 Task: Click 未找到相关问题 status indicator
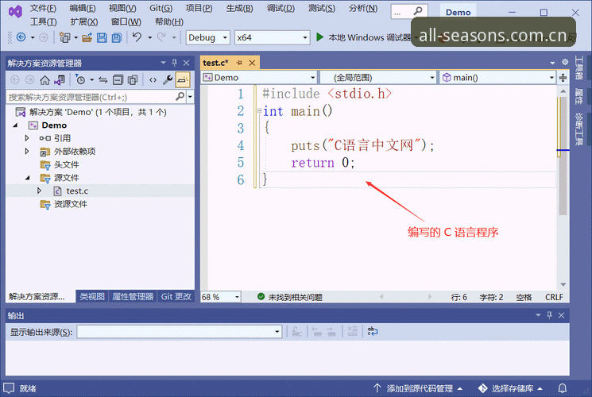tap(290, 297)
